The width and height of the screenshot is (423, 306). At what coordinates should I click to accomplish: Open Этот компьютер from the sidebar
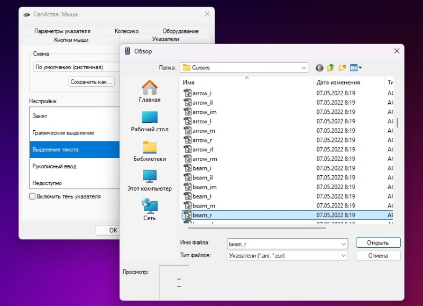tap(151, 183)
